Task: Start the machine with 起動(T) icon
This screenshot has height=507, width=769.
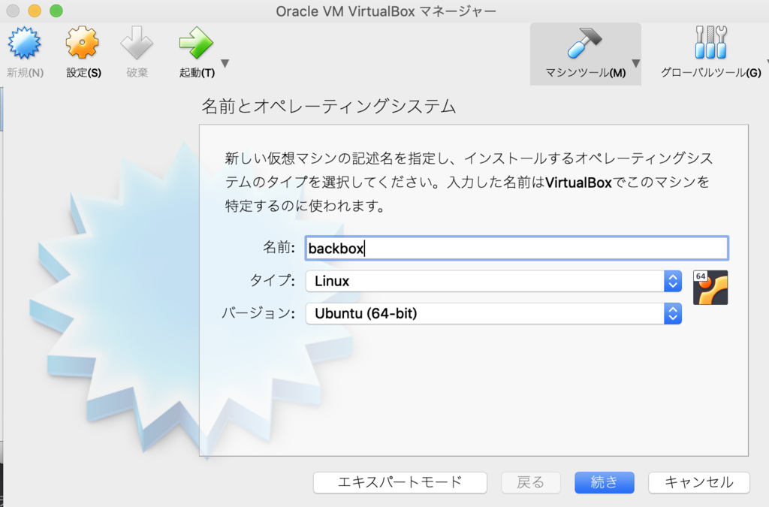Action: click(196, 43)
